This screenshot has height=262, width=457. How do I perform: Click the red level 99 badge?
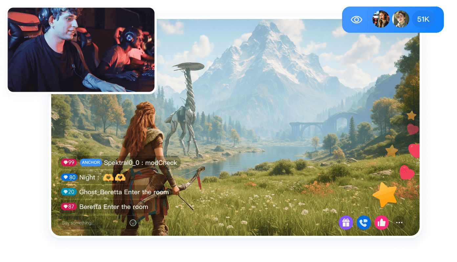[69, 162]
